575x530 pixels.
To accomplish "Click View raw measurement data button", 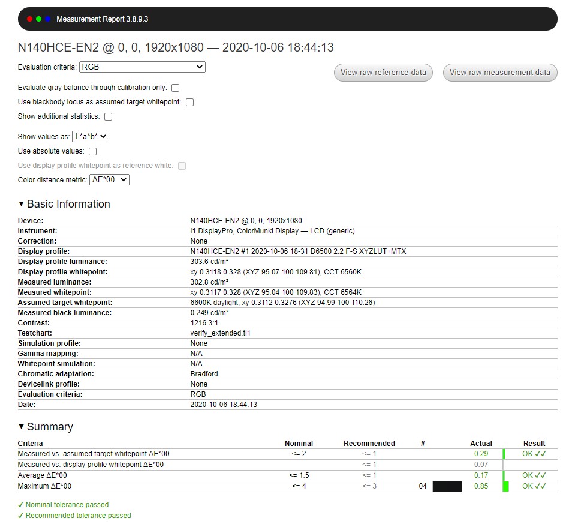I will tap(499, 73).
